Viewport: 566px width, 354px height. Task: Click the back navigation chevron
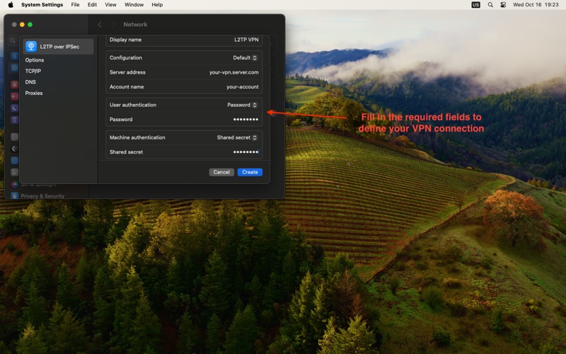click(100, 25)
